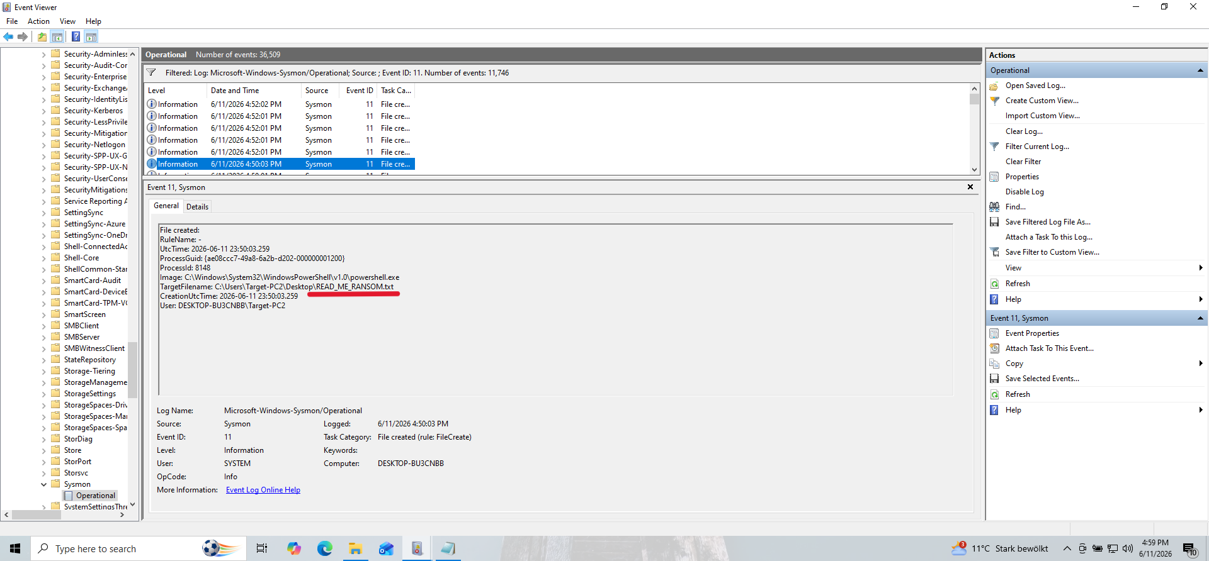
Task: Click the Open Saved Log icon
Action: coord(994,86)
